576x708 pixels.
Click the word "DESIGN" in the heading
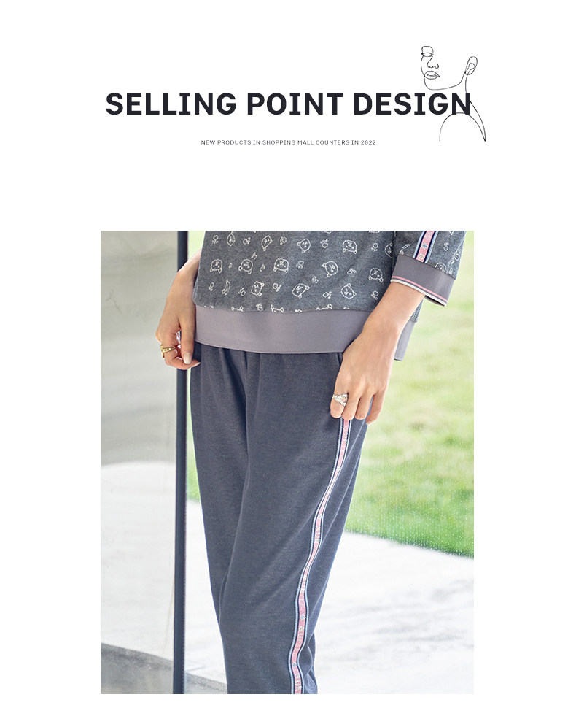click(x=412, y=104)
